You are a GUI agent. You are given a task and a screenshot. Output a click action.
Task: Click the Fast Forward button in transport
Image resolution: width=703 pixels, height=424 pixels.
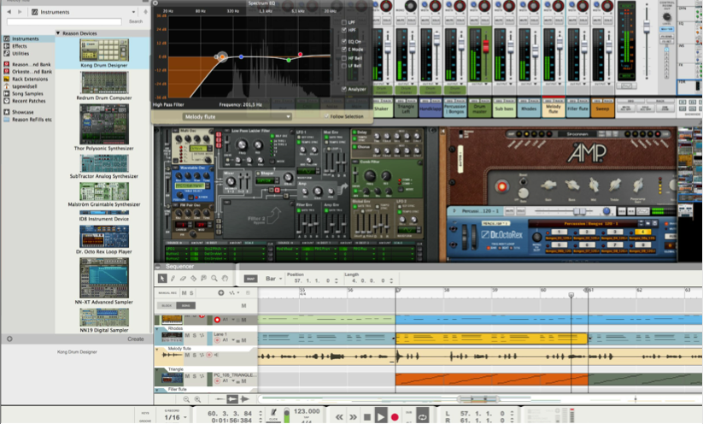(354, 417)
